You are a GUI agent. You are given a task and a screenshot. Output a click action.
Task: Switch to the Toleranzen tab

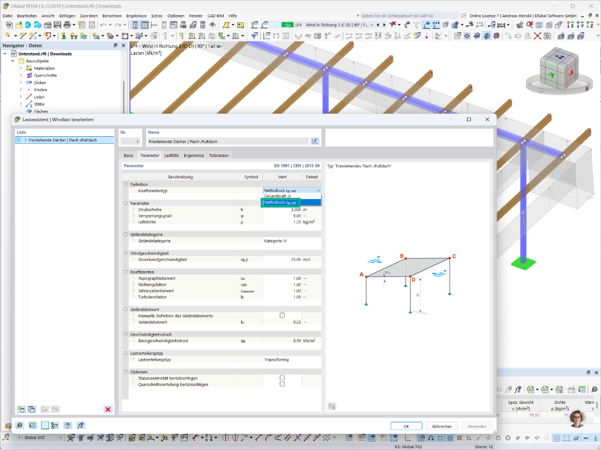click(x=219, y=155)
